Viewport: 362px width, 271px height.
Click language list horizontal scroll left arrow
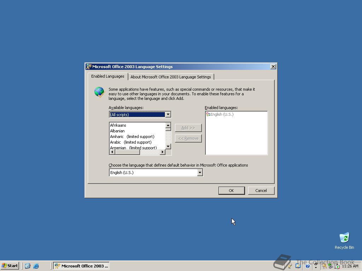tap(112, 152)
